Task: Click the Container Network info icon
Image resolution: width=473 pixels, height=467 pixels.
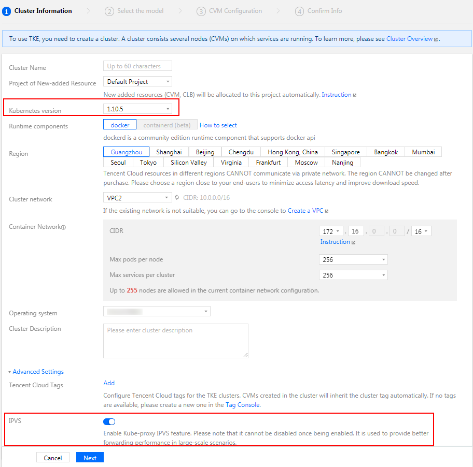Action: tap(63, 227)
